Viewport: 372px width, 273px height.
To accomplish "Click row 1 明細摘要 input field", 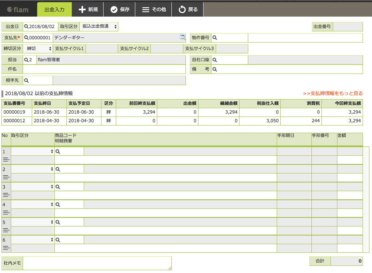I will [166, 160].
